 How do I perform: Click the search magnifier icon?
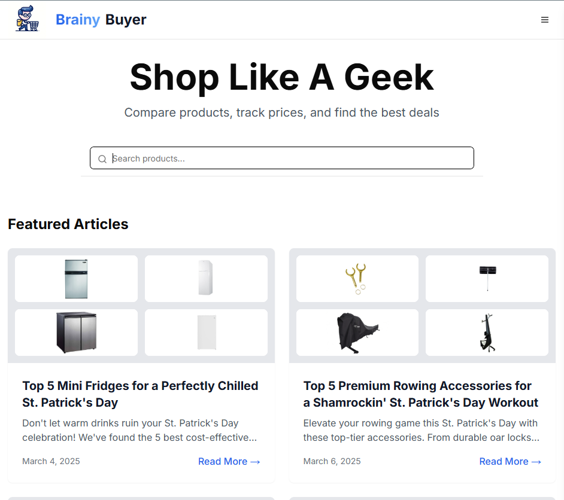pyautogui.click(x=102, y=158)
